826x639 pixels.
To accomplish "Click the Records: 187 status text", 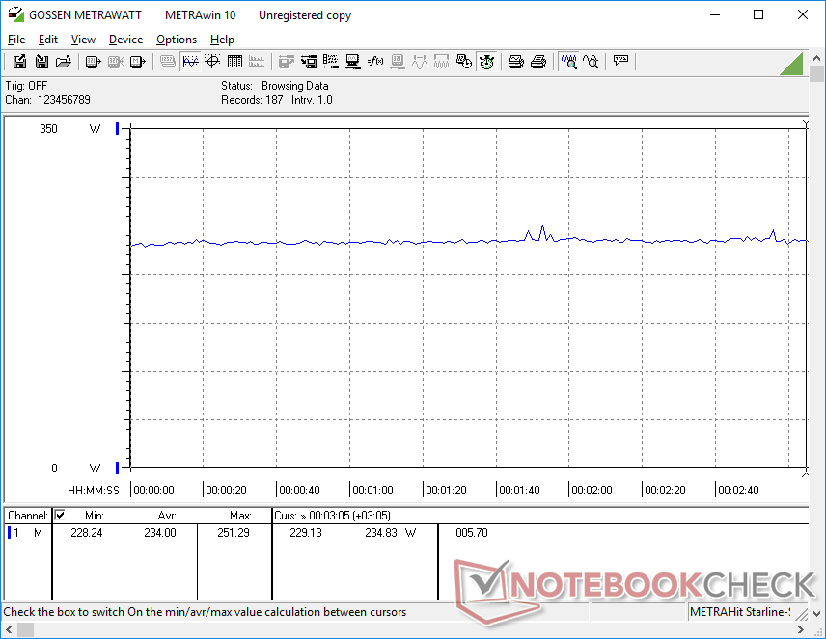I will pyautogui.click(x=252, y=100).
